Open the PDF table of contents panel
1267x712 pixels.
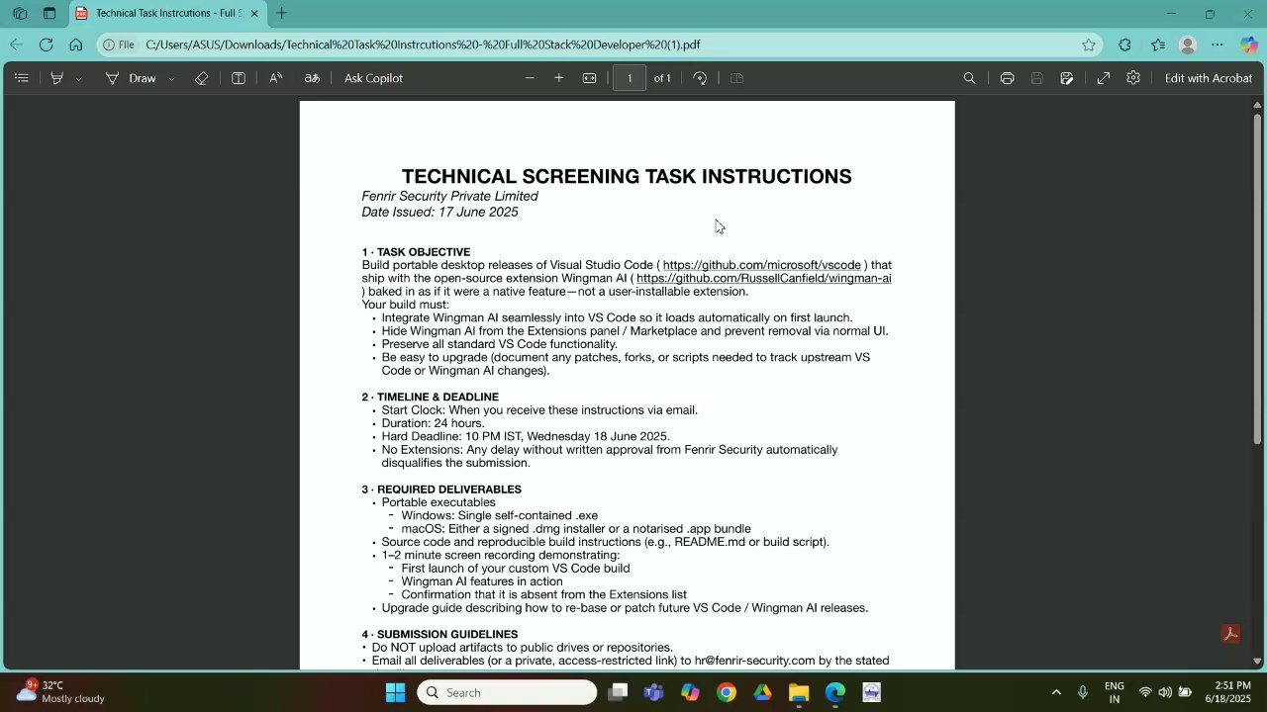[22, 78]
